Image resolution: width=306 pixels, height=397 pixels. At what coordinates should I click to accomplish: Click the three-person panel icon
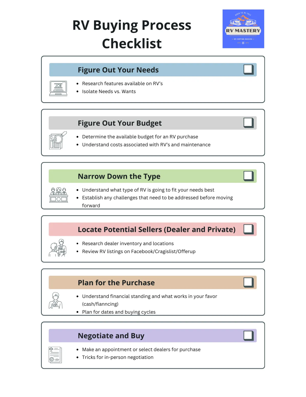point(59,195)
